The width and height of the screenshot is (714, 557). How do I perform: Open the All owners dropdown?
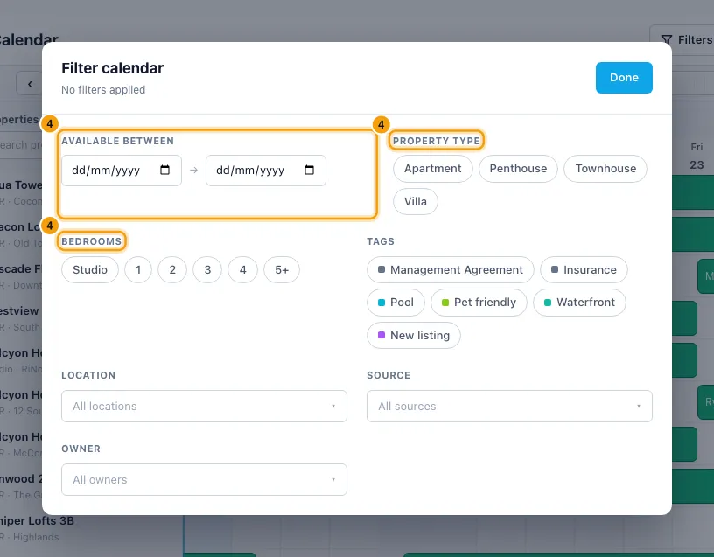(204, 480)
